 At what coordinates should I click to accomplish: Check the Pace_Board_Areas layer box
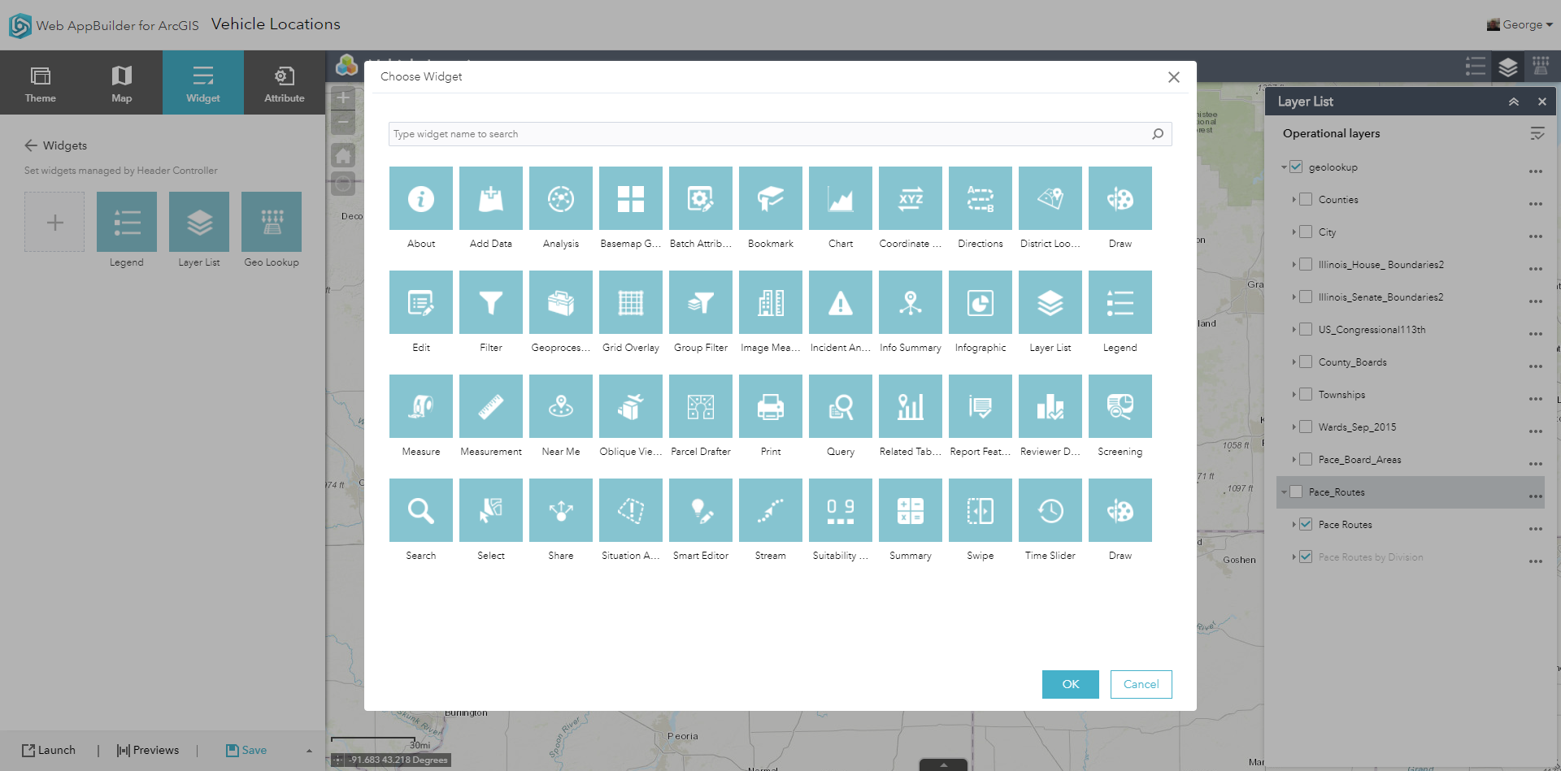(1306, 459)
